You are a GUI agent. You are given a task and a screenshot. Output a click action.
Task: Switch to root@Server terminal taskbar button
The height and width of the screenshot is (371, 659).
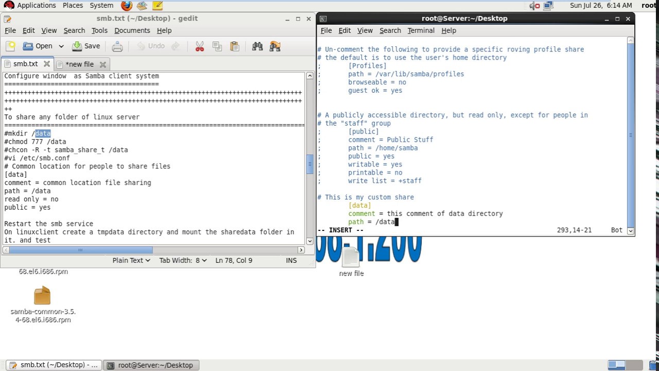pyautogui.click(x=150, y=365)
